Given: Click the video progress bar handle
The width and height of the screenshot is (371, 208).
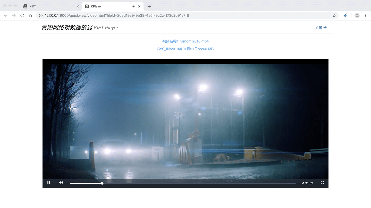Looking at the screenshot, I should click(x=102, y=183).
